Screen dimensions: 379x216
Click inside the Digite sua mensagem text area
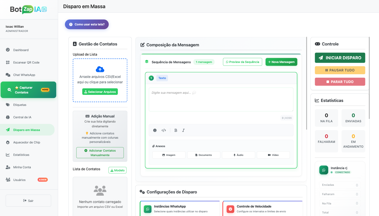click(221, 99)
